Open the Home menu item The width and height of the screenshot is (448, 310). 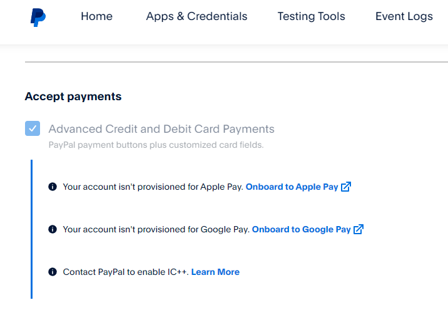96,16
